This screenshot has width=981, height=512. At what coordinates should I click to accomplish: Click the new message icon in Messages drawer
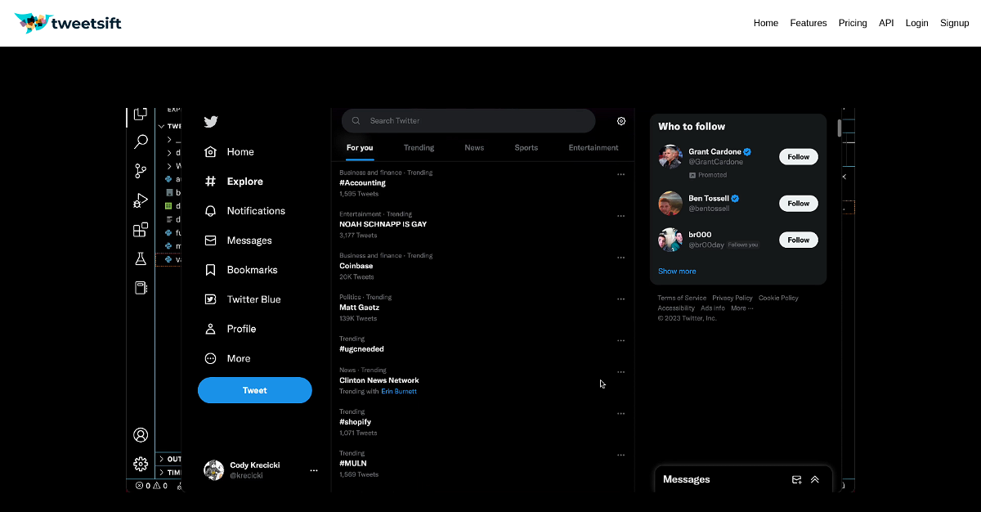click(x=797, y=480)
